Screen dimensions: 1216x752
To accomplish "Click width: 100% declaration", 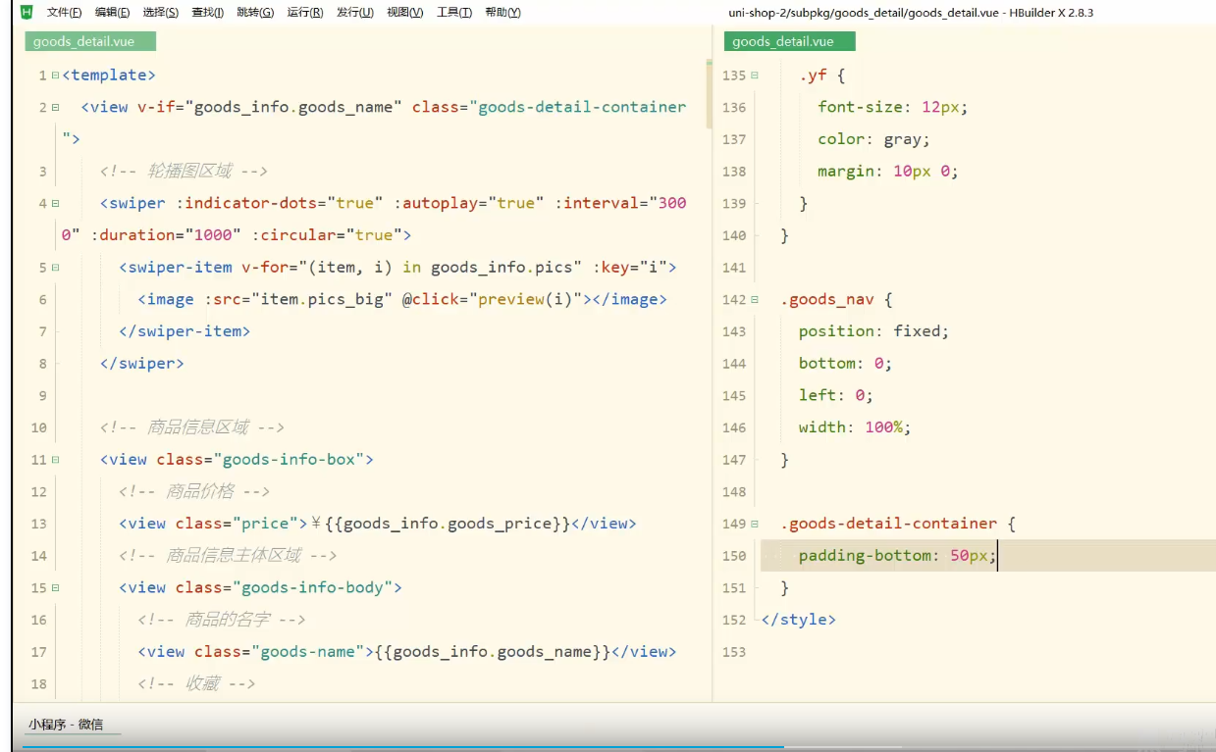I will coord(855,427).
